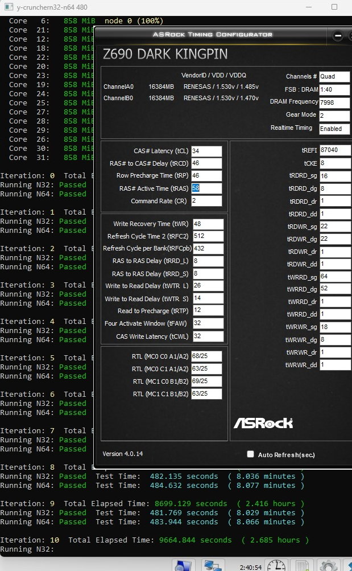
Task: Open the gear settings icon in bottom bar
Action: [328, 565]
